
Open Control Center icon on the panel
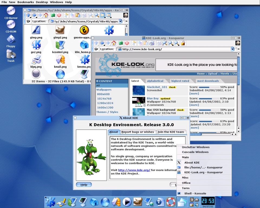pos(72,202)
